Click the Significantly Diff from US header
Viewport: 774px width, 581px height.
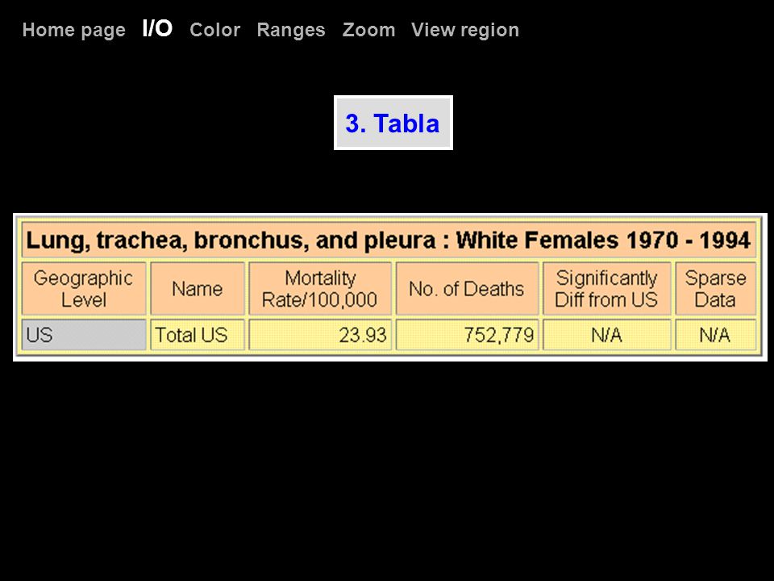pyautogui.click(x=606, y=289)
